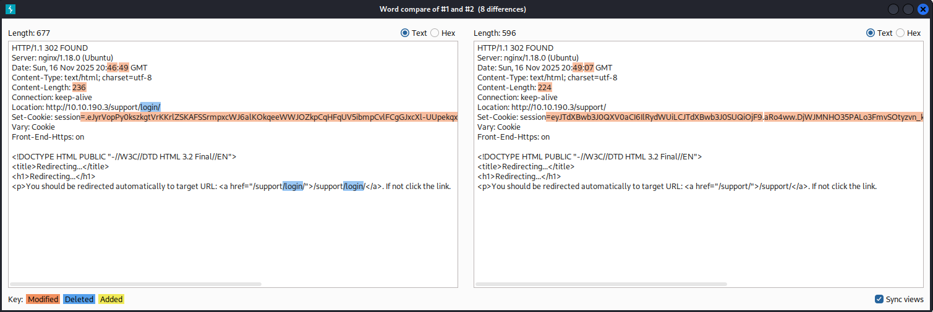Viewport: 933px width, 312px height.
Task: Disable the Sync views checkbox
Action: tap(879, 299)
